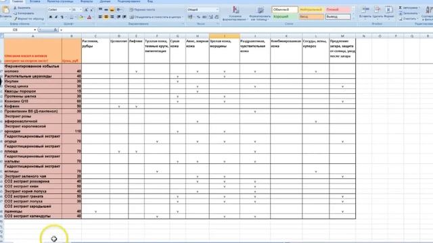Click into the formula bar
Screen dimensions: 433x243
coord(246,30)
